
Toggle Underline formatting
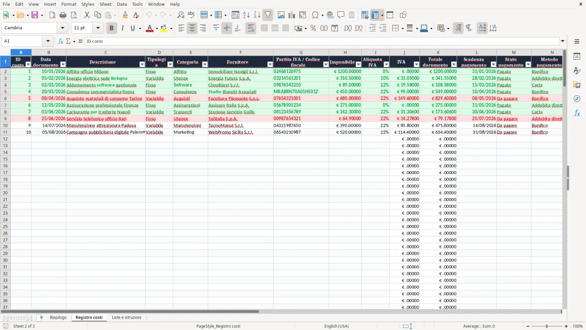(132, 28)
